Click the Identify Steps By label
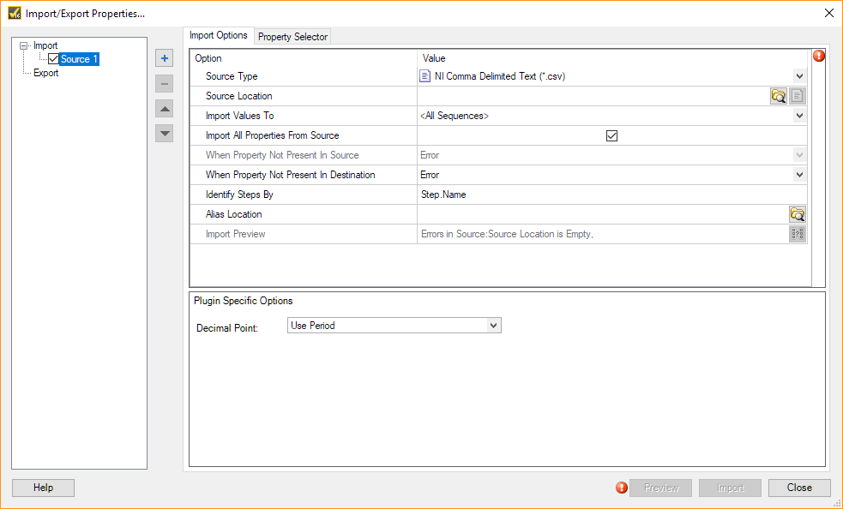This screenshot has width=843, height=509. pos(239,195)
